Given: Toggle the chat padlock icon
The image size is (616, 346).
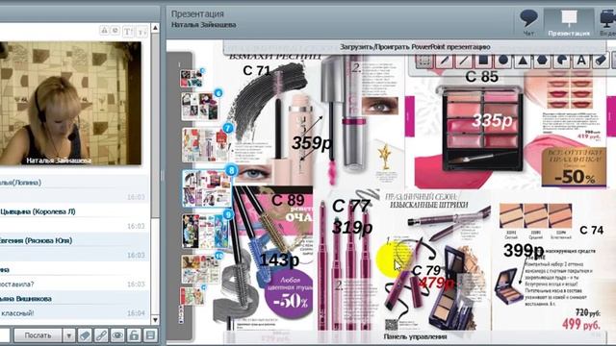Looking at the screenshot, I should coord(134,335).
